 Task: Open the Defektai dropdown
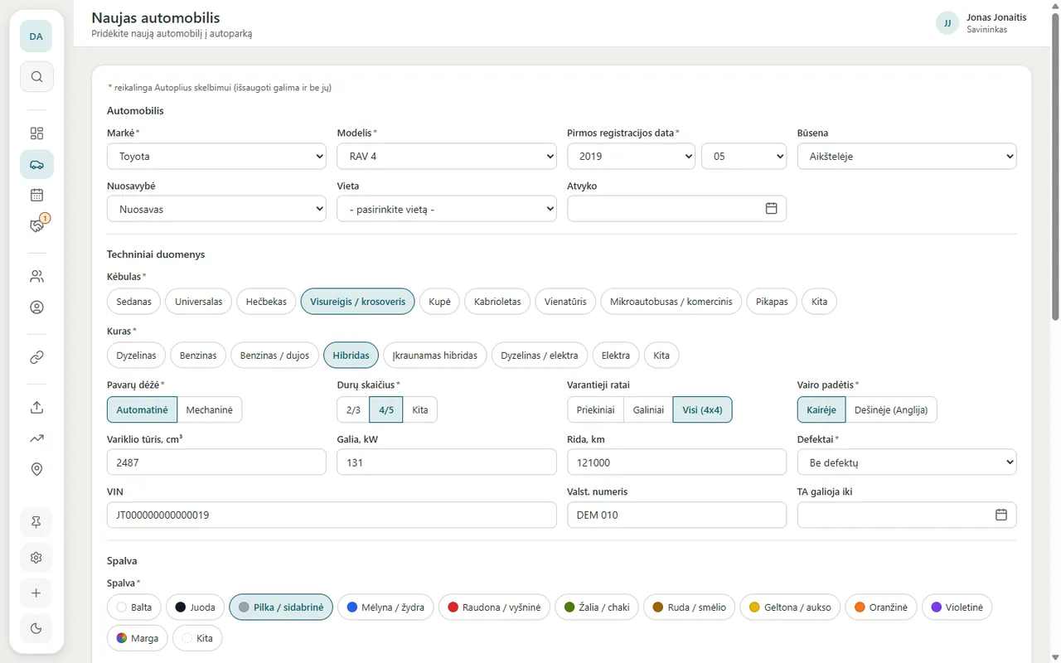907,462
